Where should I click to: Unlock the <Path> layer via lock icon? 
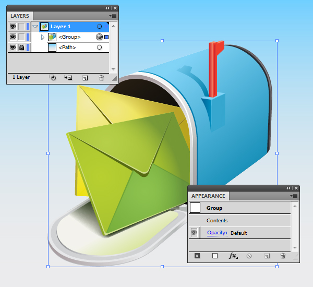click(x=21, y=47)
